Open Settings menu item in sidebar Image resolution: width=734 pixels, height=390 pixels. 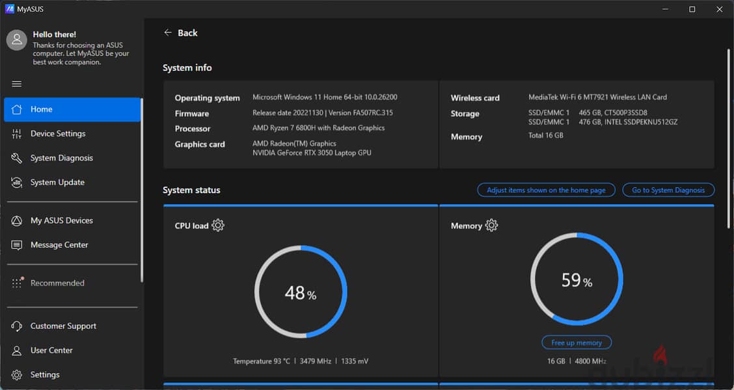[x=72, y=374]
